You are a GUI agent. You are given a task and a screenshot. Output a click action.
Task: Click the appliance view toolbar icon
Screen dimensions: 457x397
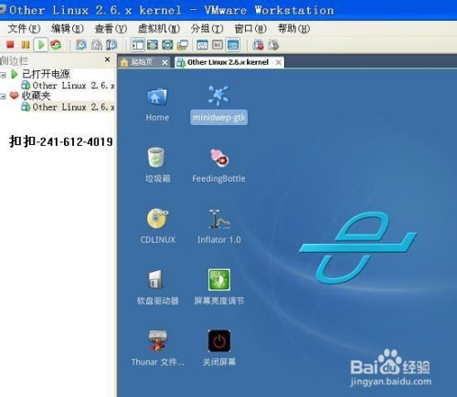[218, 45]
